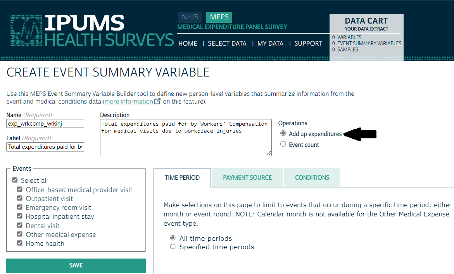454x274 pixels.
Task: Open the SELECT DATA menu
Action: coord(227,43)
